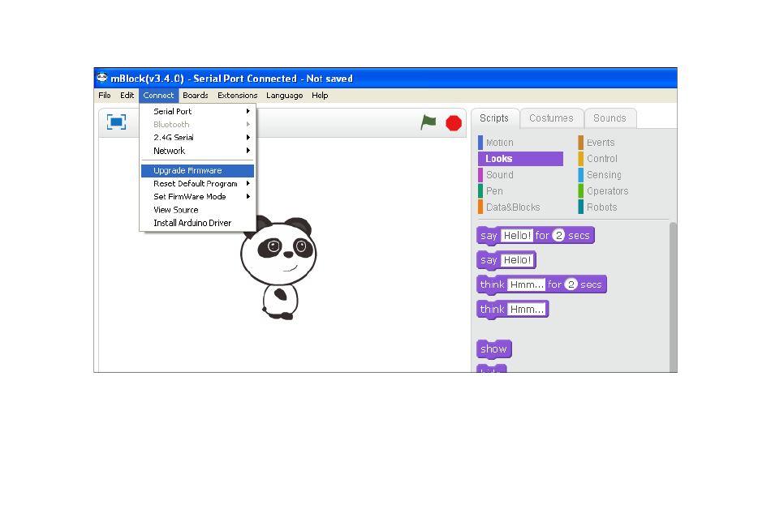771x530 pixels.
Task: Expand the Network submenu
Action: pyautogui.click(x=198, y=151)
